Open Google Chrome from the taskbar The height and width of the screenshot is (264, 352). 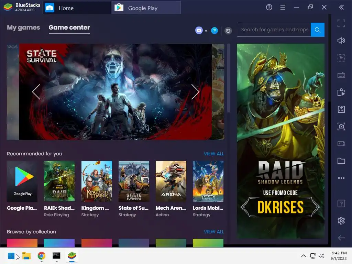41,256
